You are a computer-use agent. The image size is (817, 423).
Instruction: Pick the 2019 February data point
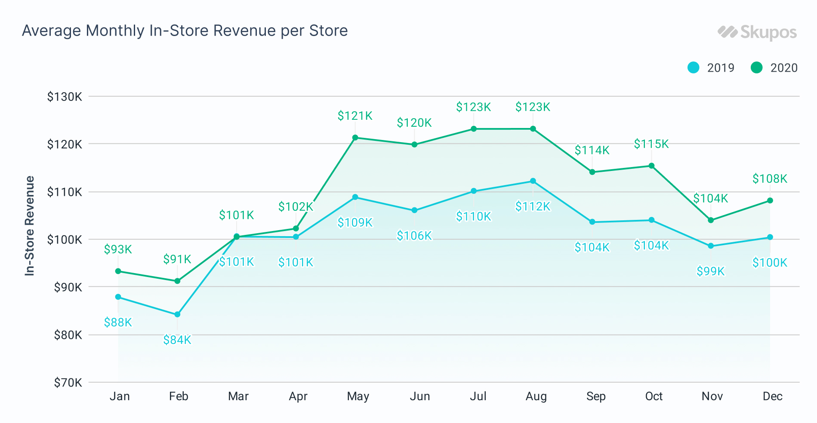click(x=177, y=315)
